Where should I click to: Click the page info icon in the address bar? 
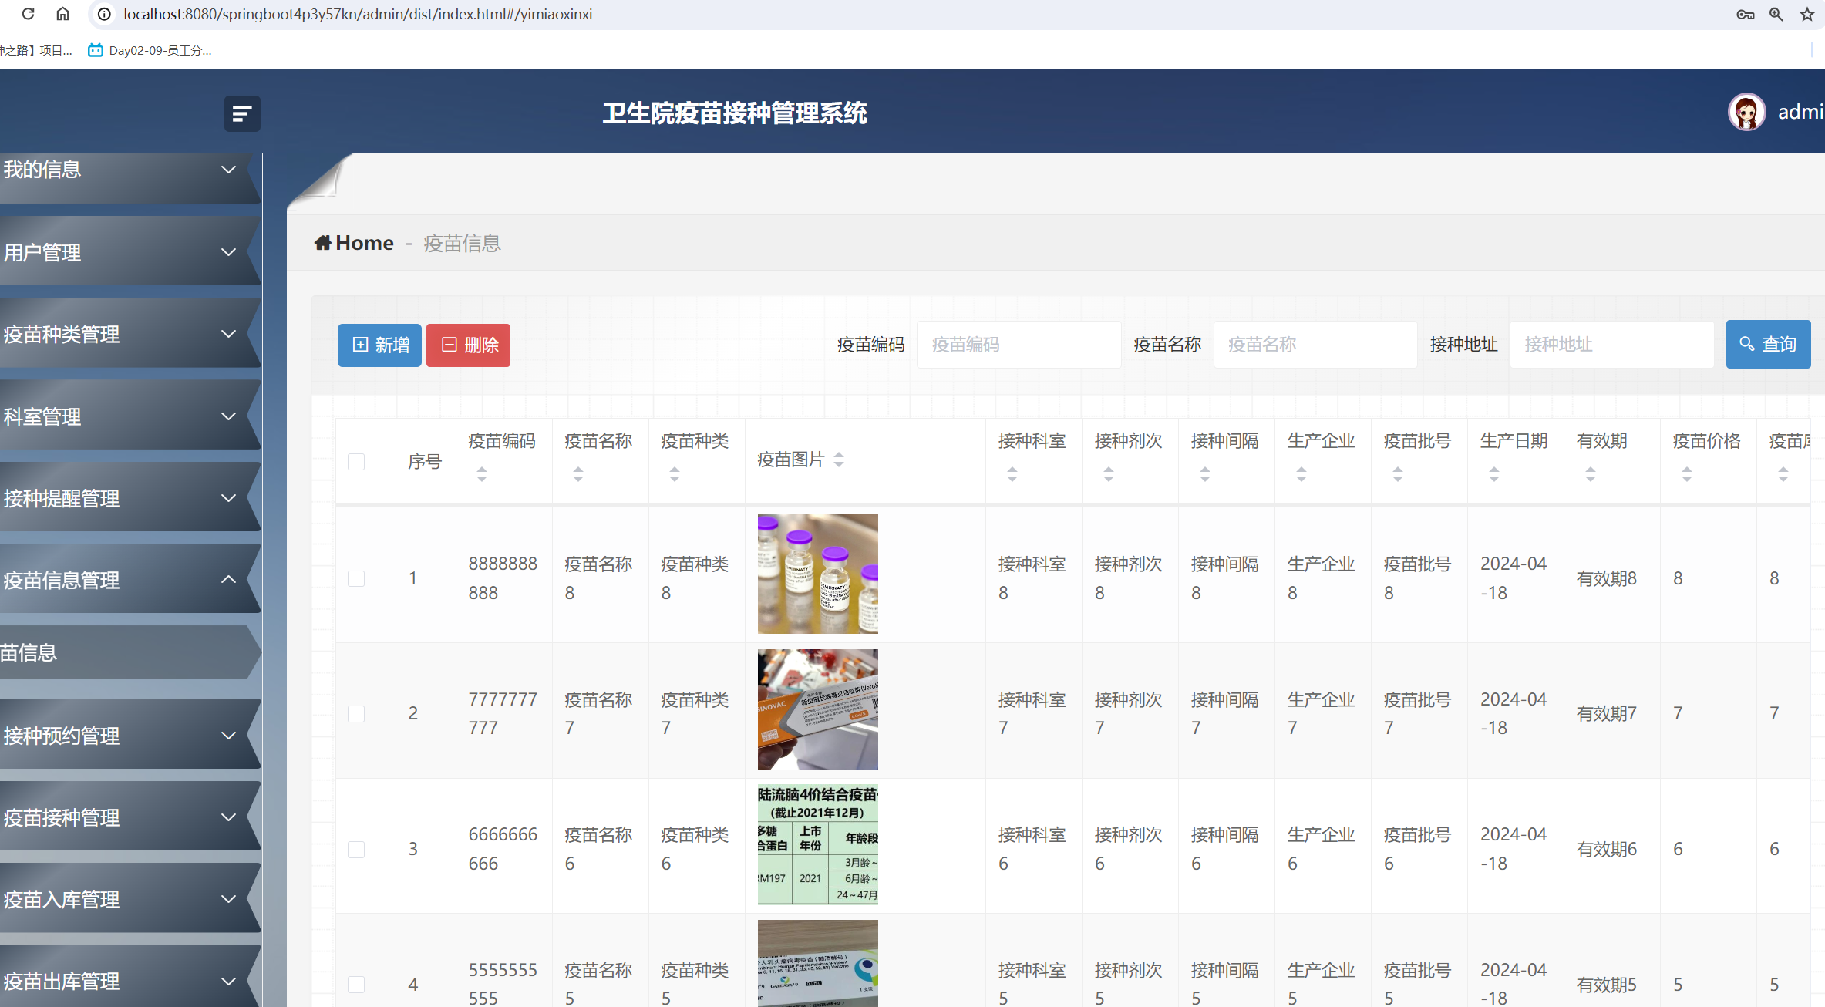[x=103, y=14]
